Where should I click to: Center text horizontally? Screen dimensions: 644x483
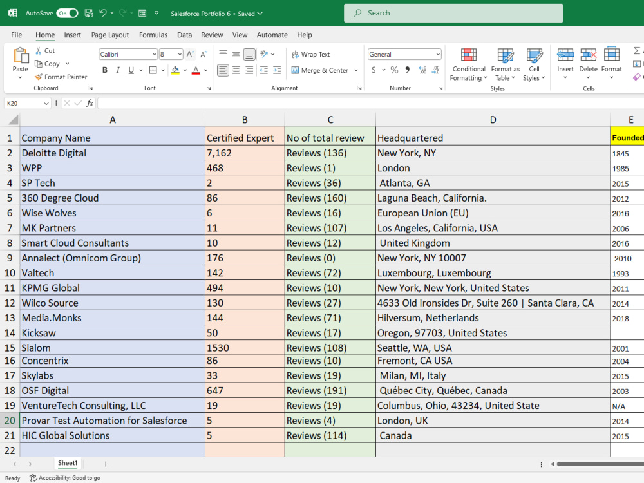coord(236,70)
